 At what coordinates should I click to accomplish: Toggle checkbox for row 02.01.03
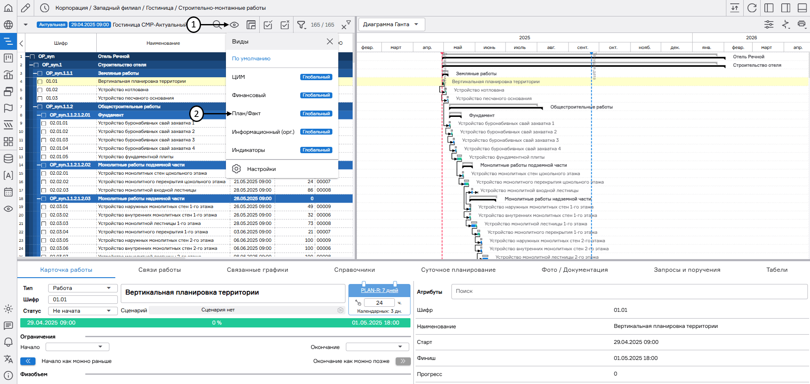pyautogui.click(x=43, y=140)
